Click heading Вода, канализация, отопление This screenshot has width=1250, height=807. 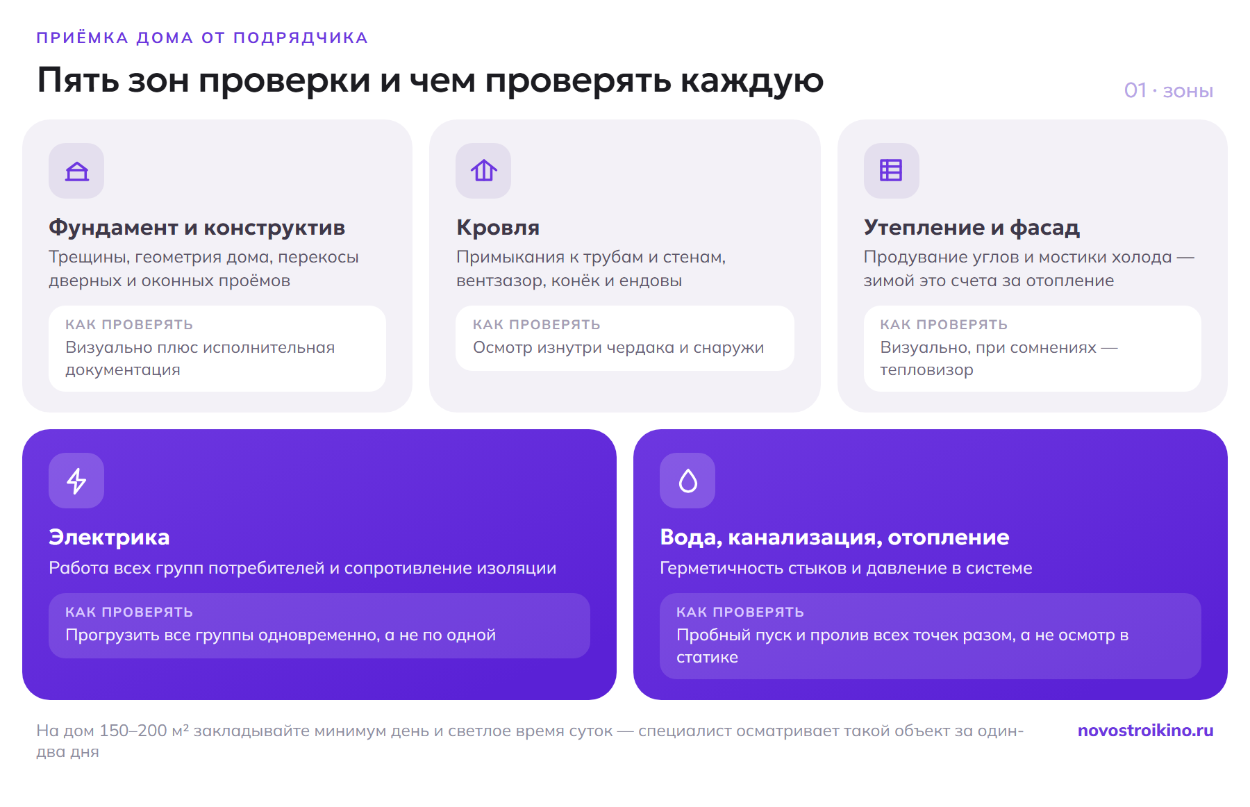[834, 538]
